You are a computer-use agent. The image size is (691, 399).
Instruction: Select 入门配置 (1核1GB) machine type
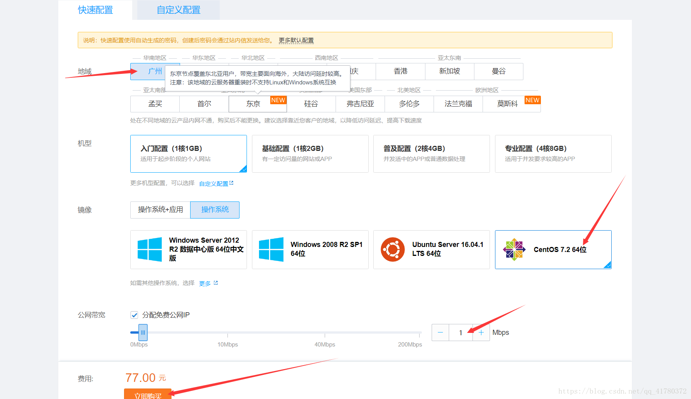click(189, 154)
